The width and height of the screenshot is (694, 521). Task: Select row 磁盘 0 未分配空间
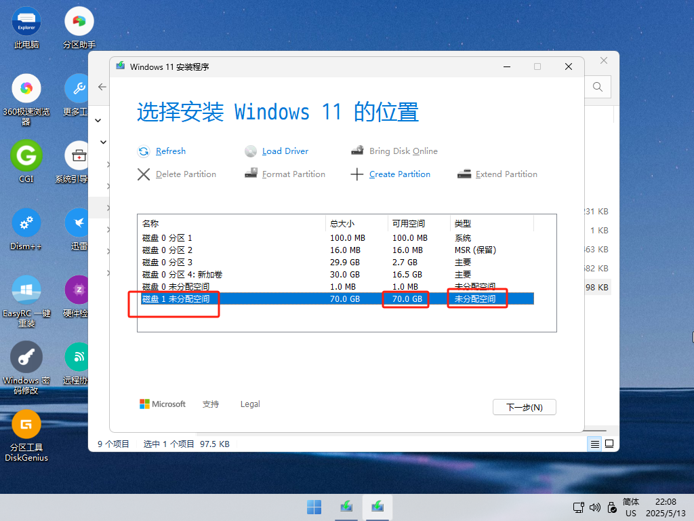338,287
